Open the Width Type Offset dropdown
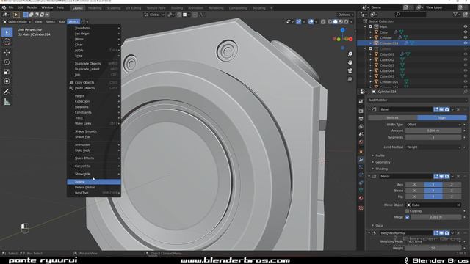This screenshot has height=264, width=470. point(433,125)
